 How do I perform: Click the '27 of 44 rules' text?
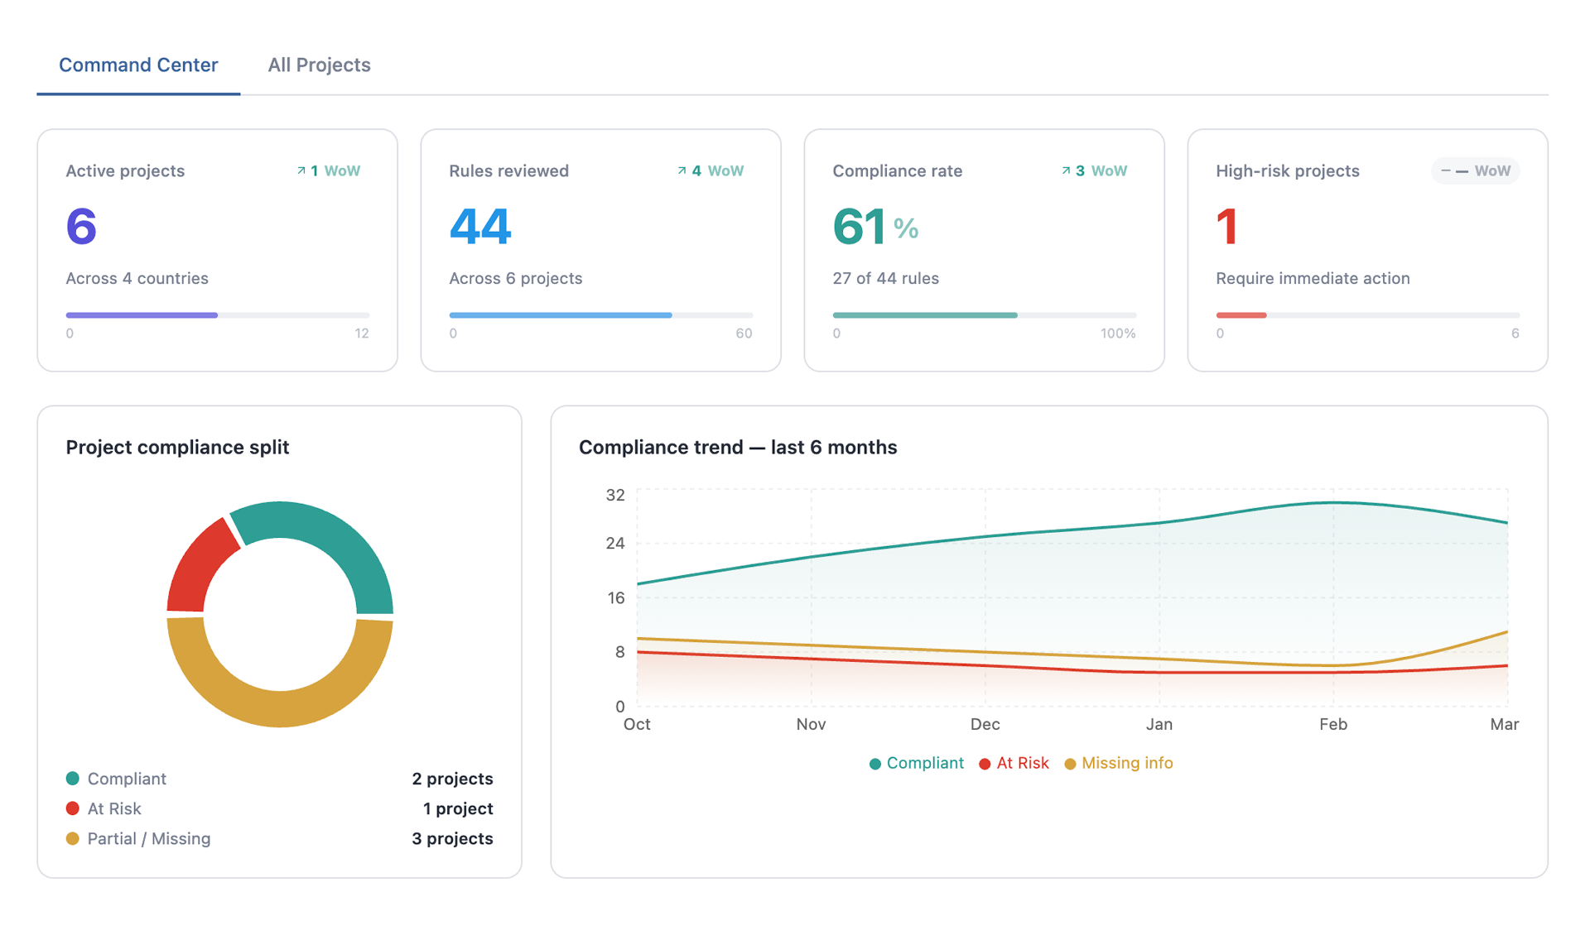pos(886,278)
